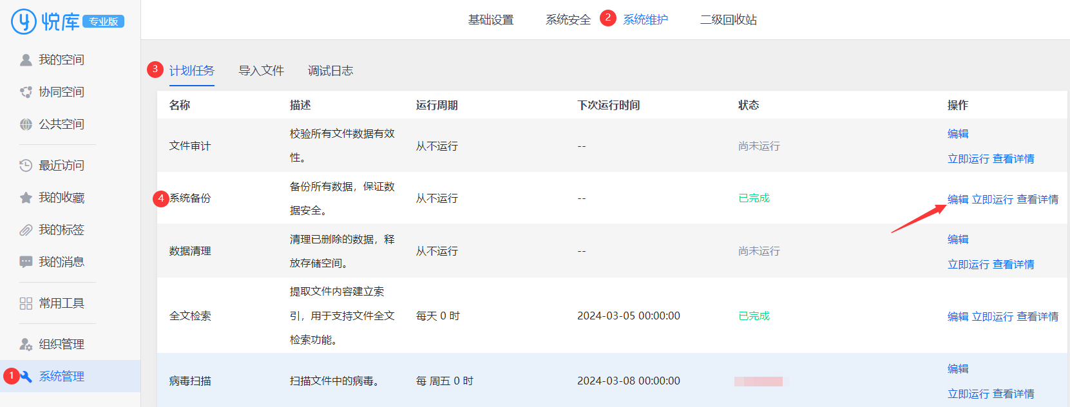
Task: Click the 常用工具 grid icon
Action: (x=26, y=303)
